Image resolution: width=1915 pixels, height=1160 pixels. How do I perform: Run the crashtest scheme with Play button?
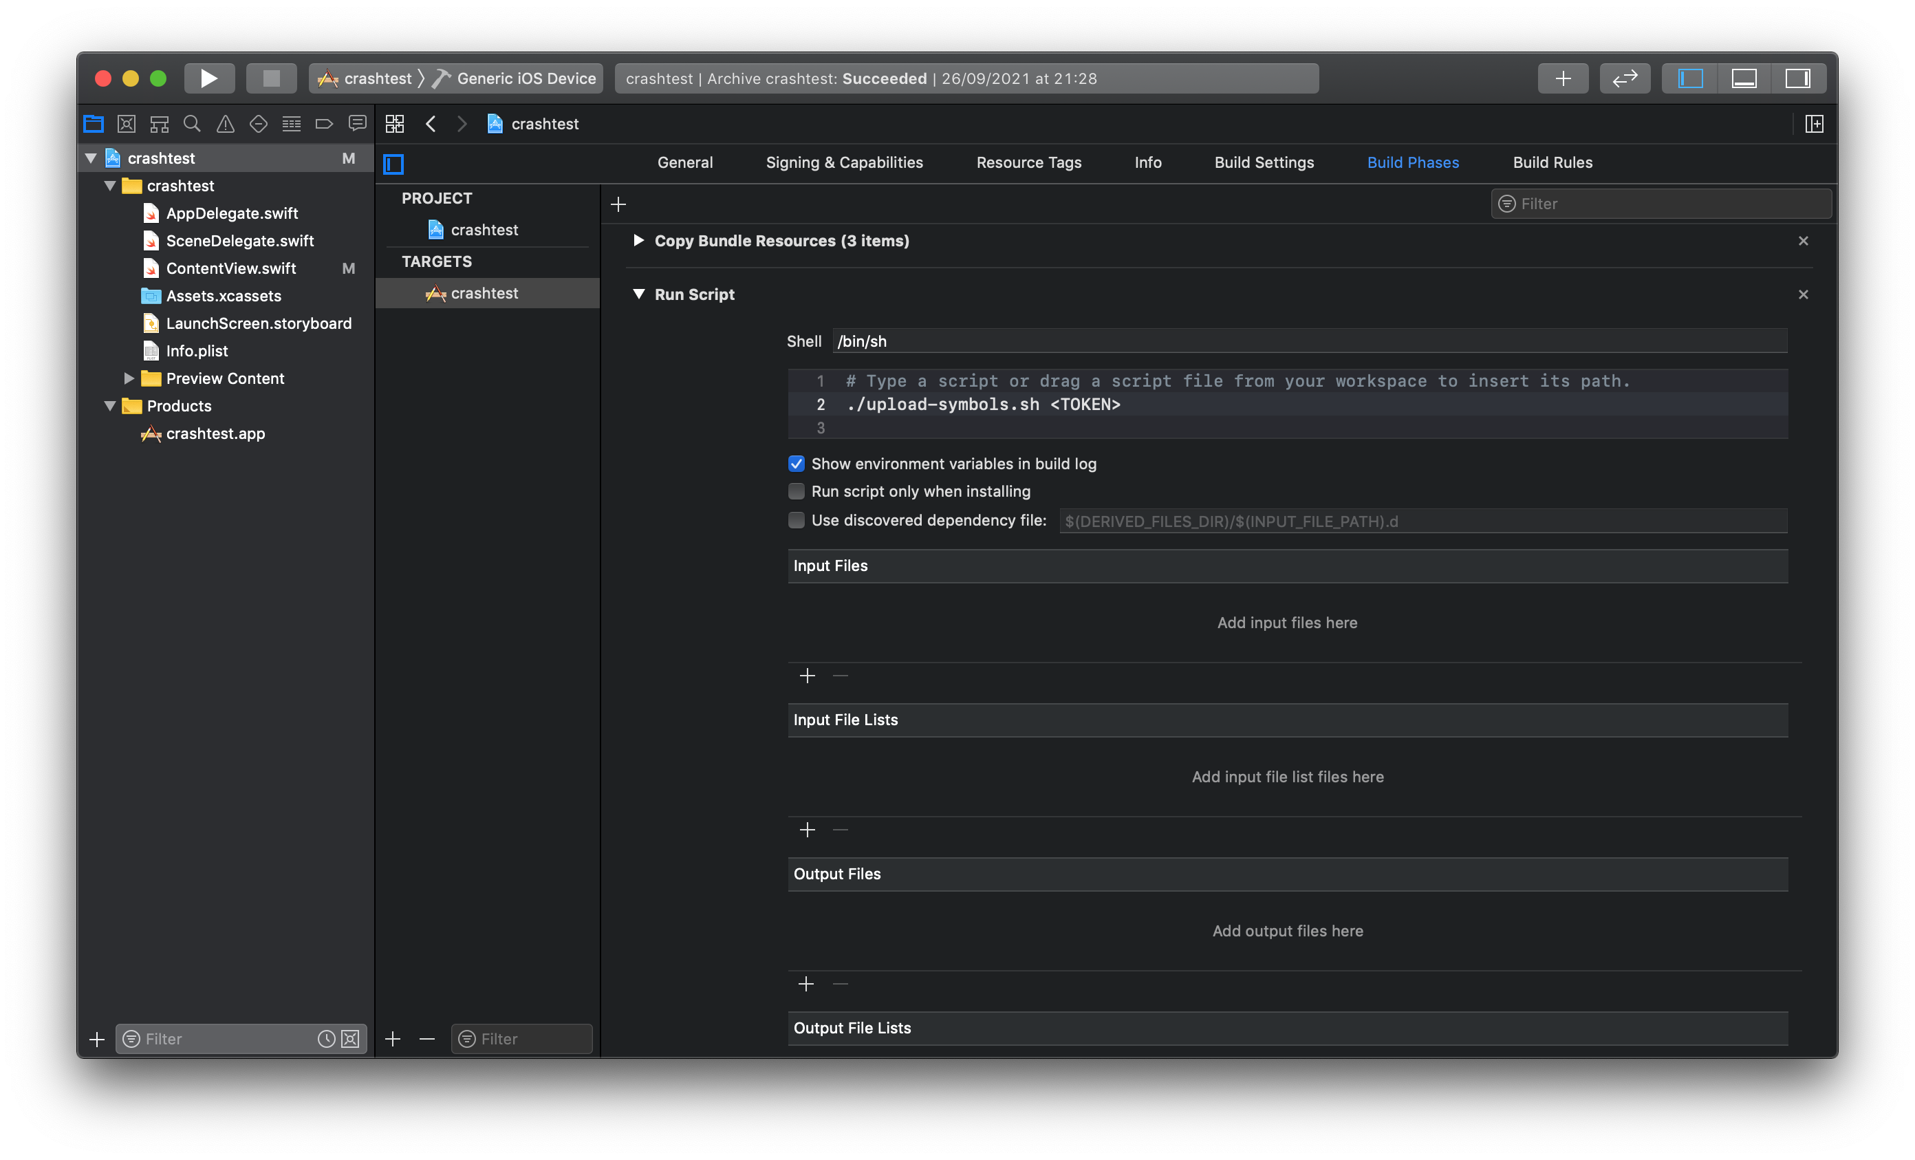[x=209, y=78]
